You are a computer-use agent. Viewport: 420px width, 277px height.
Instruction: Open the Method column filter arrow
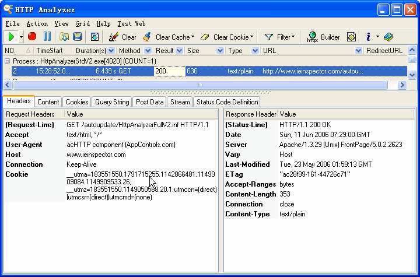pyautogui.click(x=147, y=51)
